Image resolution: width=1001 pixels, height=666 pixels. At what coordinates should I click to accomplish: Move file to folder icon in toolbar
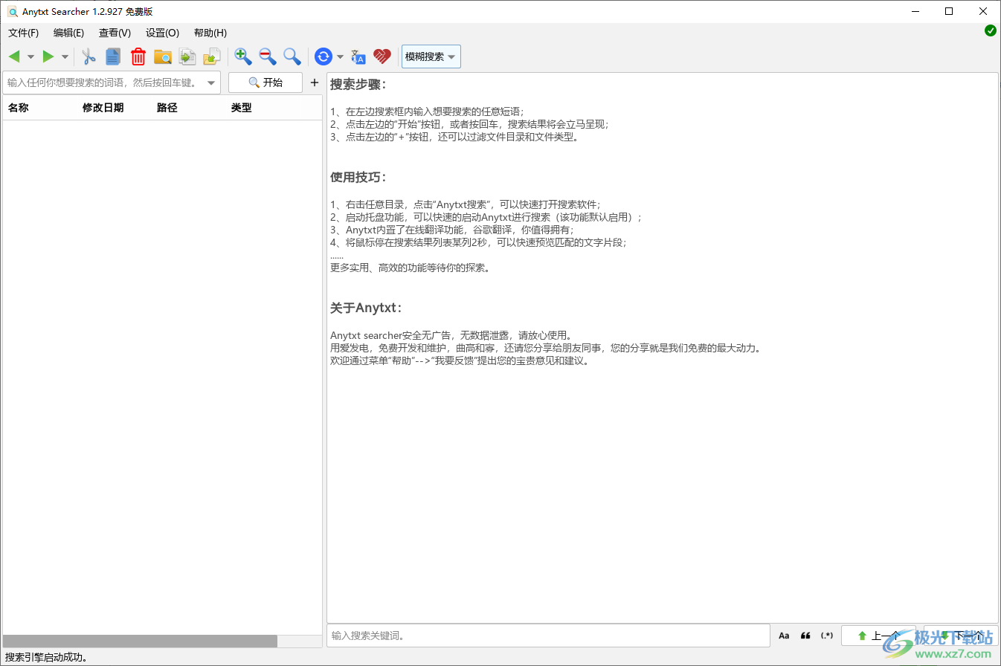click(212, 56)
